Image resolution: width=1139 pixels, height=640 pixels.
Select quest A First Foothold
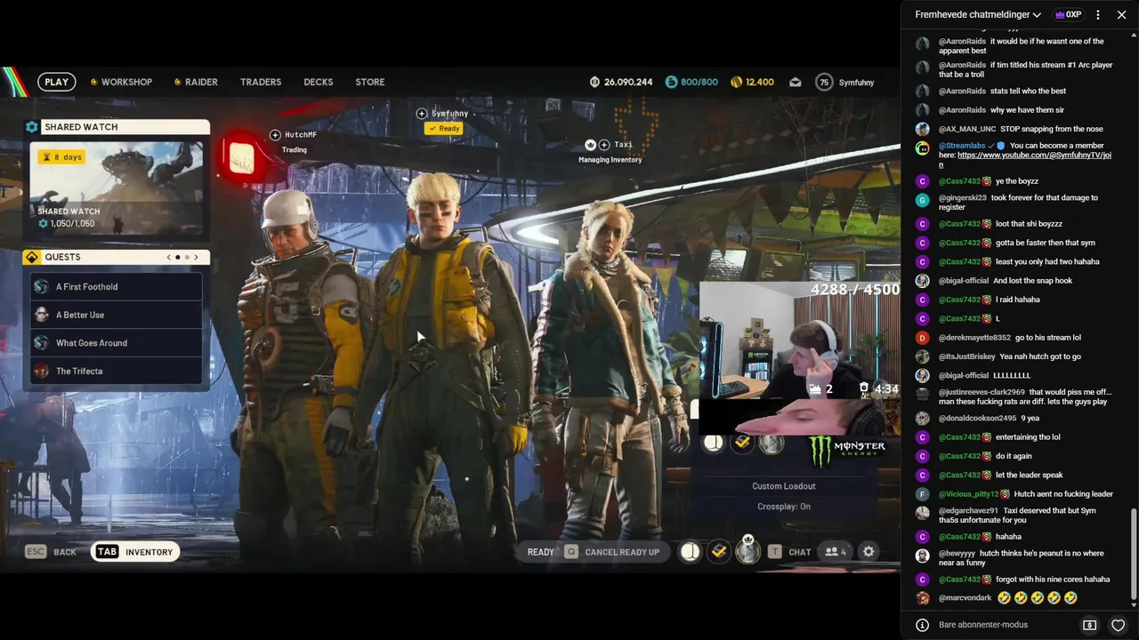tap(117, 287)
